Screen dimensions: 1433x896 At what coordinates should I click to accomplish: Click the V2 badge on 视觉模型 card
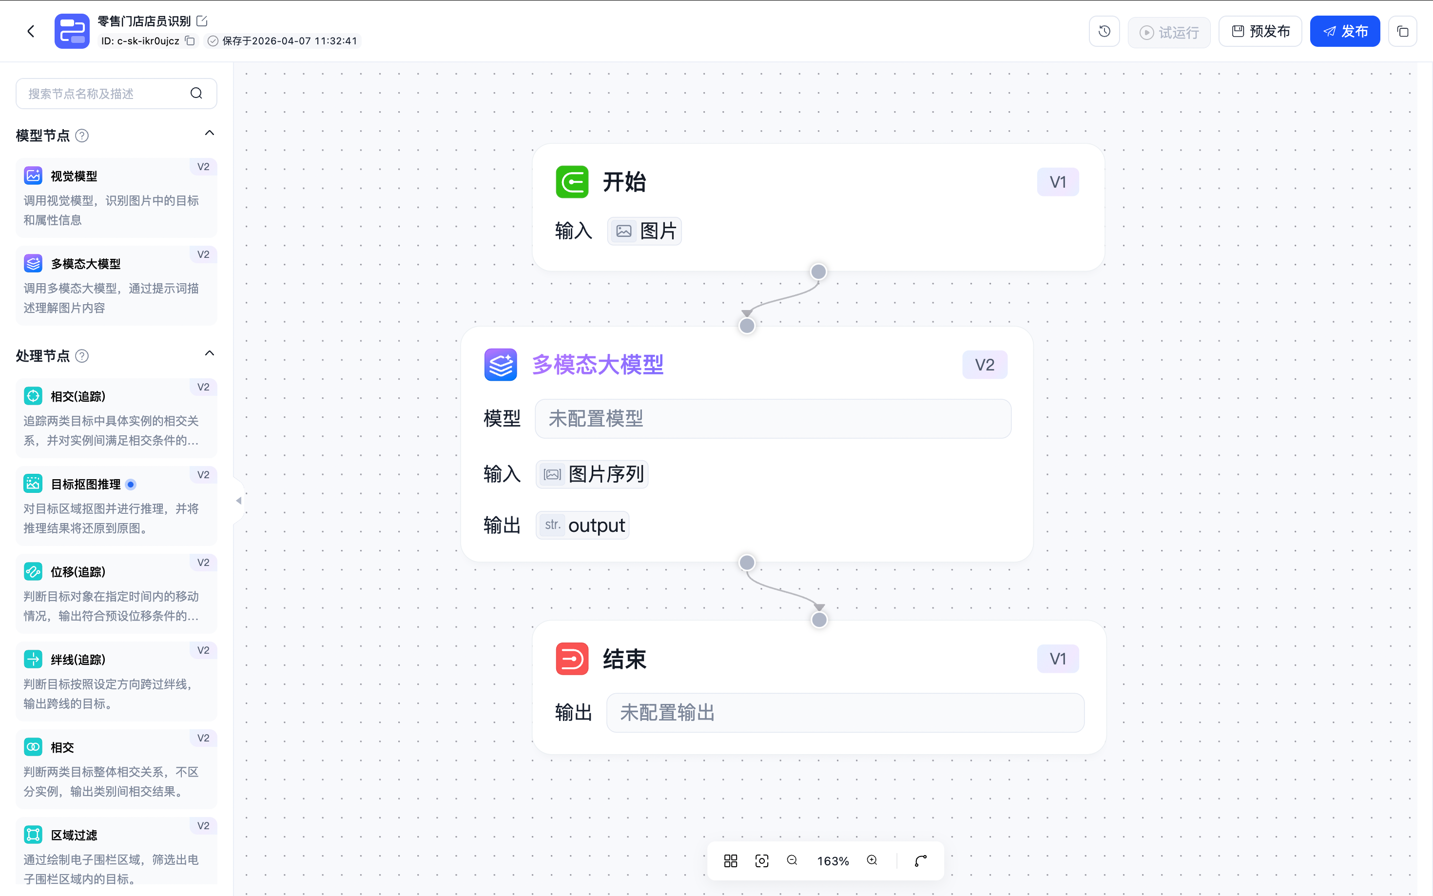pos(203,167)
